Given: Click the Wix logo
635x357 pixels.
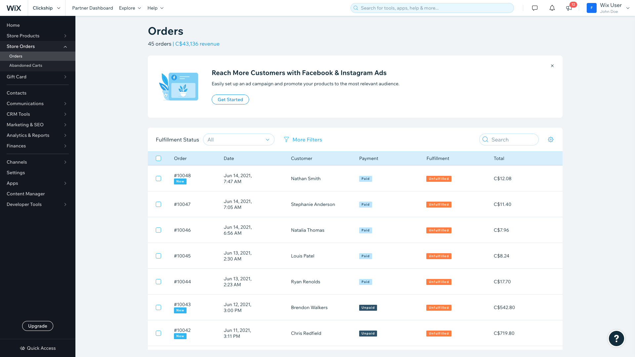Looking at the screenshot, I should [14, 8].
